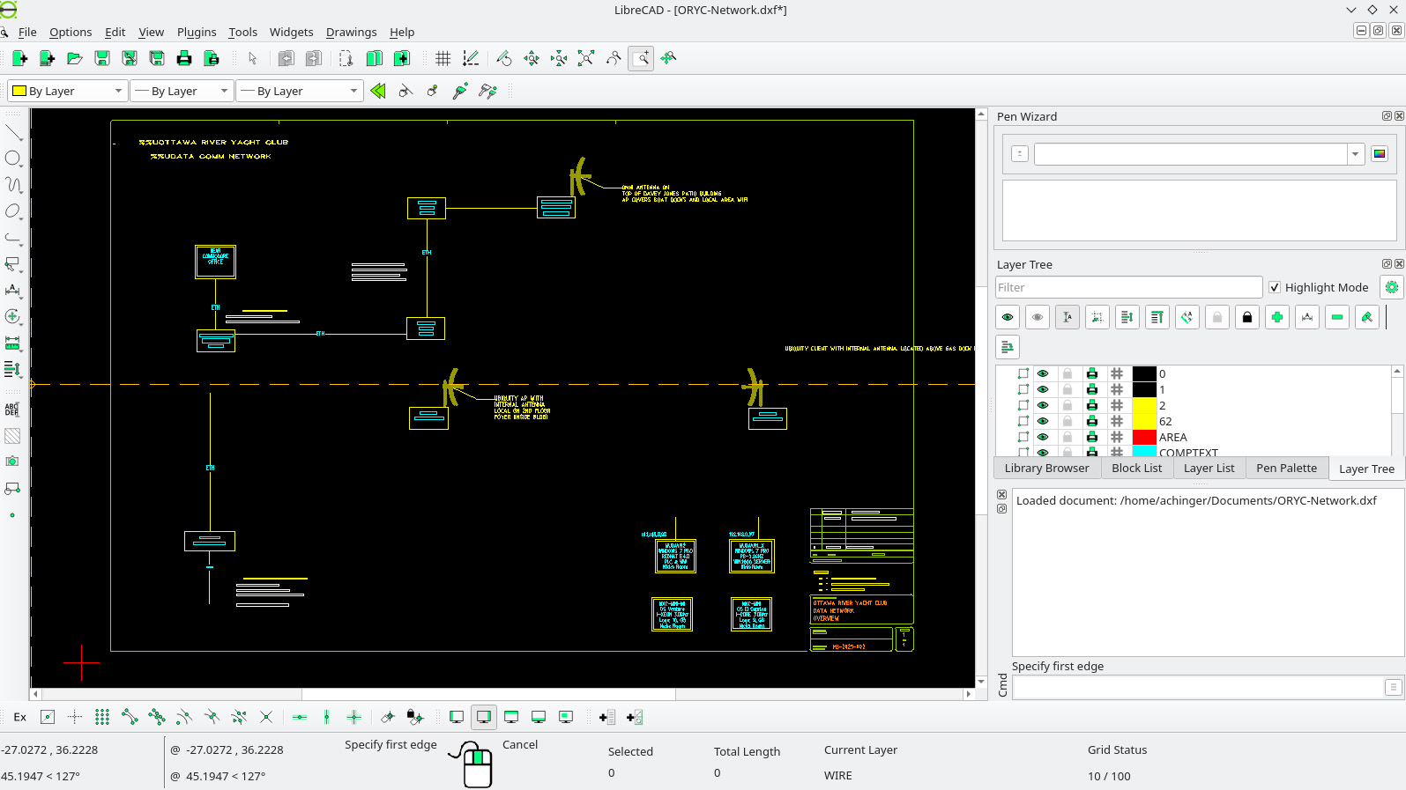
Task: Open the line width By Layer dropdown
Action: [182, 91]
